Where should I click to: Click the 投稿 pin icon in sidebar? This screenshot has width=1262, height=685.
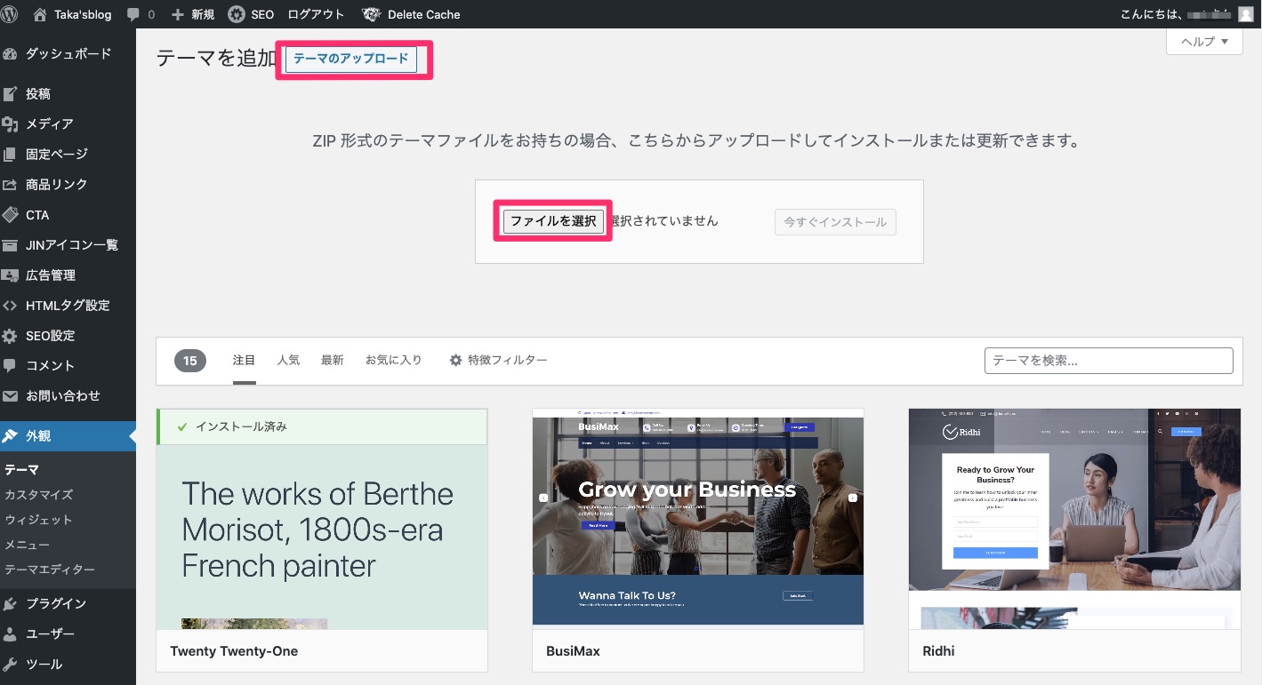pos(11,93)
